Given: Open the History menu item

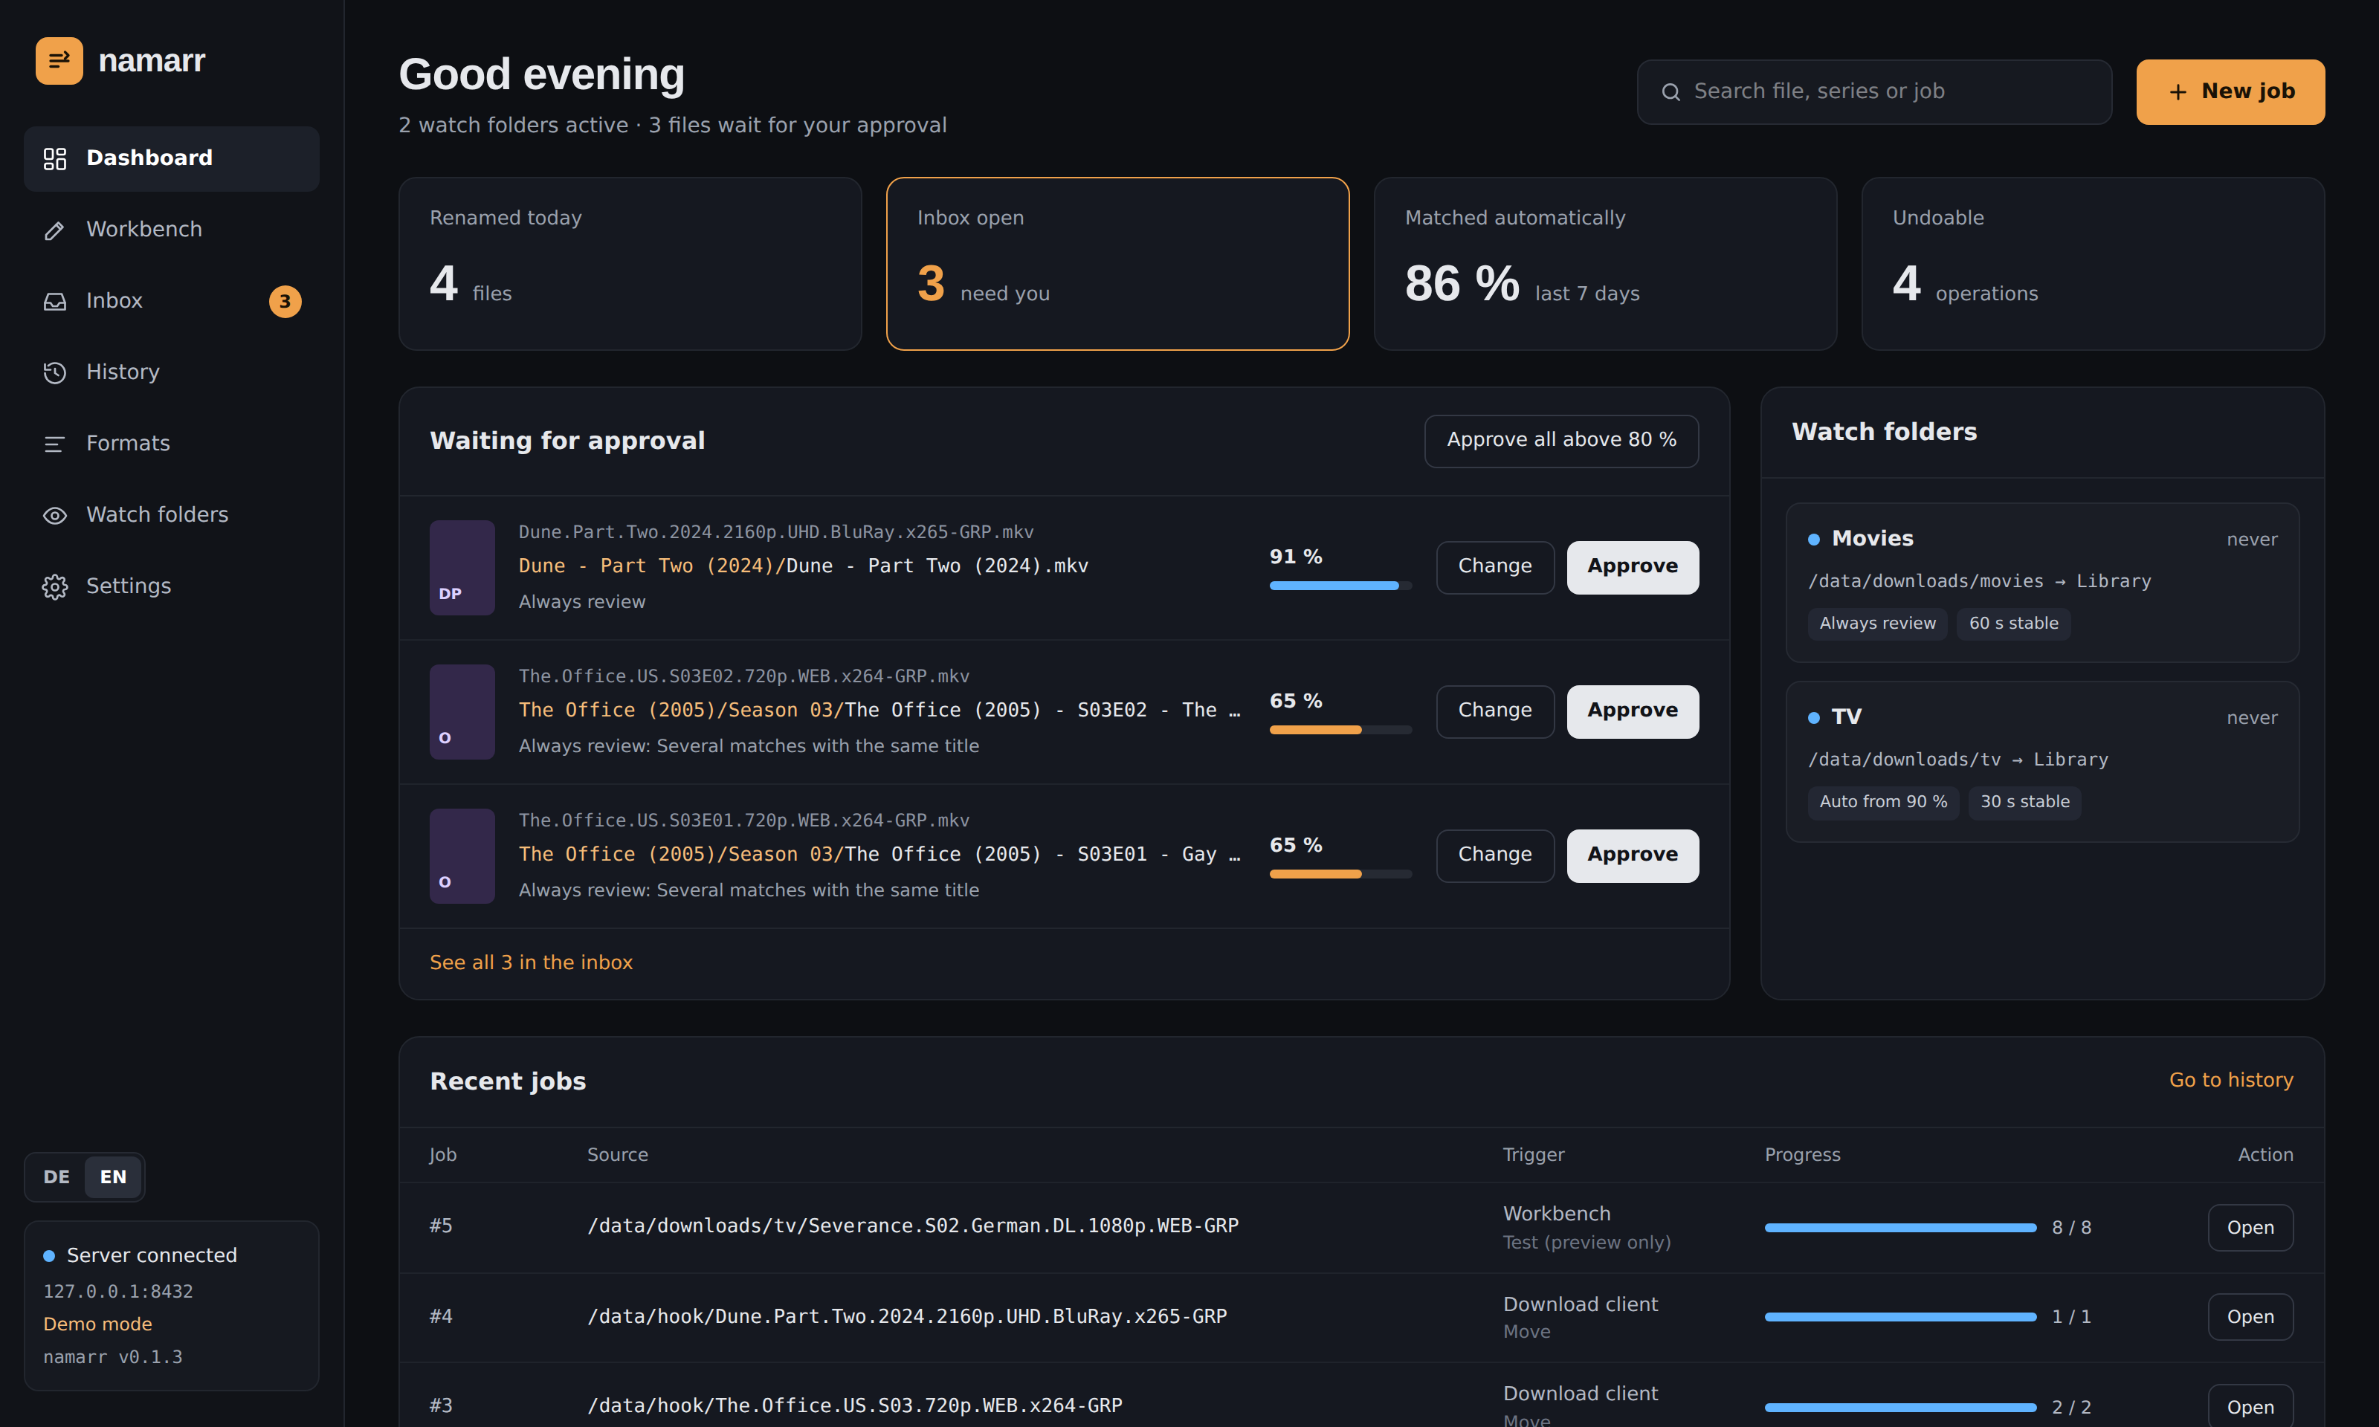Looking at the screenshot, I should (171, 372).
